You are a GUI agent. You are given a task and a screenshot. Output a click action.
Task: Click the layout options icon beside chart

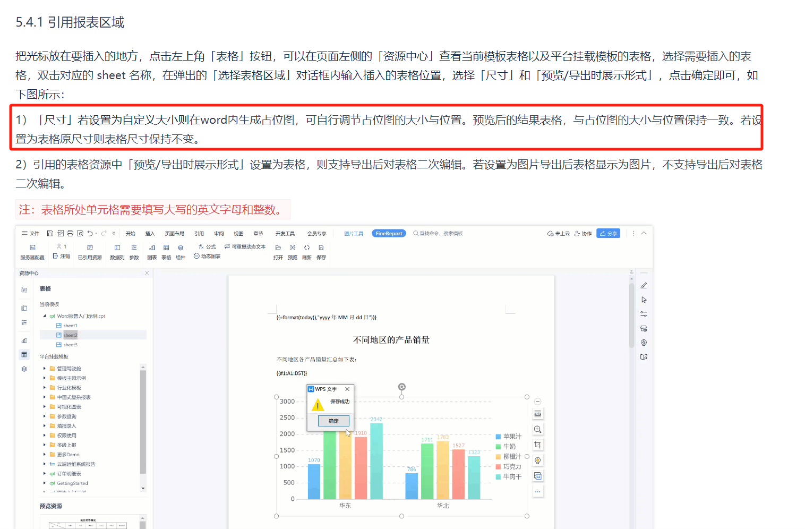(x=537, y=414)
